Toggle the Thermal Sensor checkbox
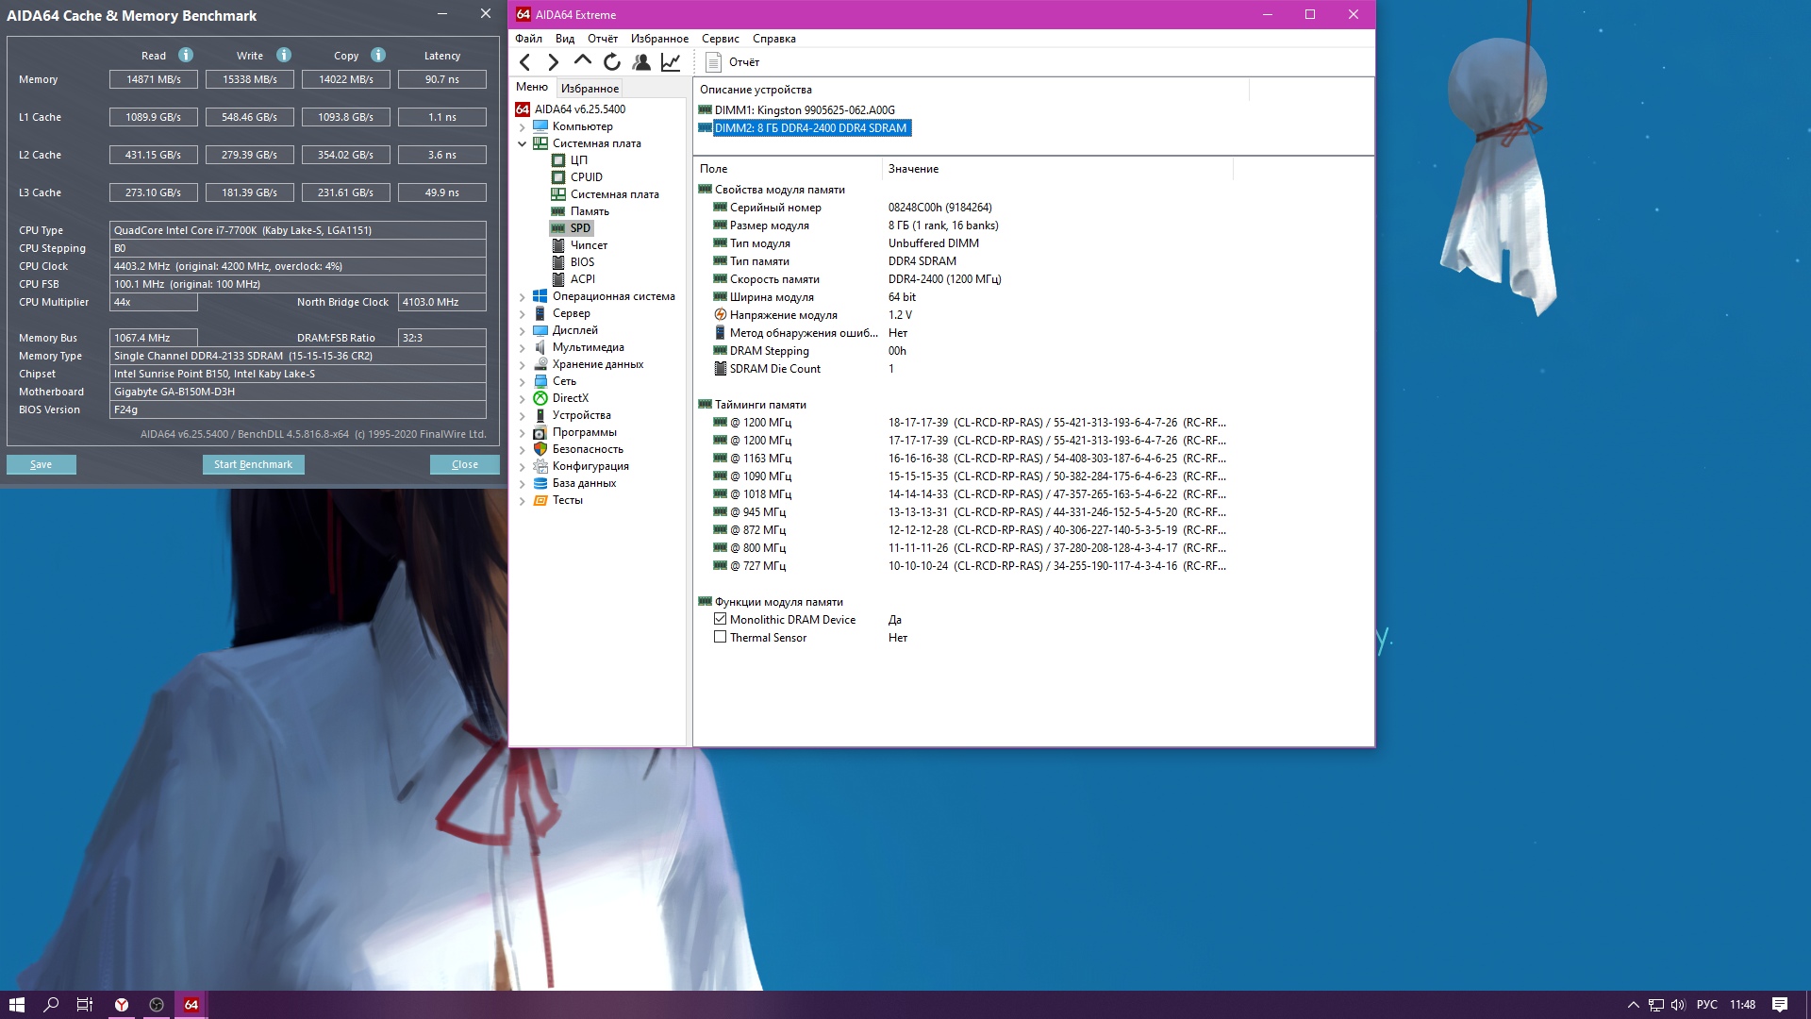The width and height of the screenshot is (1811, 1019). pyautogui.click(x=721, y=637)
